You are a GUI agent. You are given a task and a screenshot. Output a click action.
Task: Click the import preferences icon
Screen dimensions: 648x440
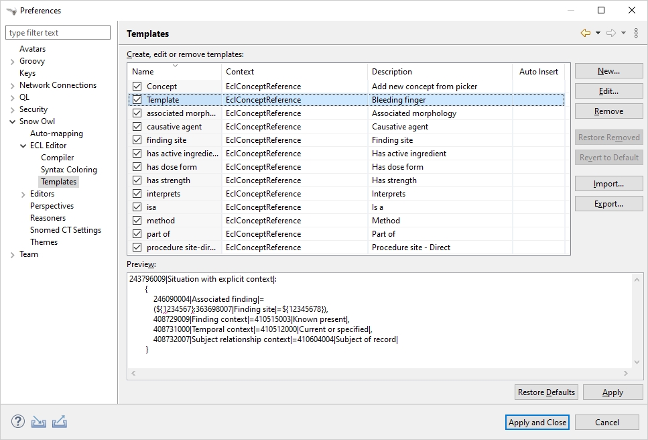(39, 422)
